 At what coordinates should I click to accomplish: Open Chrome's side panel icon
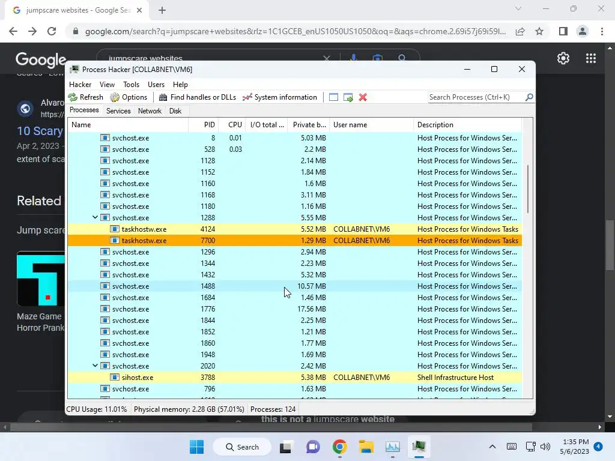point(563,31)
